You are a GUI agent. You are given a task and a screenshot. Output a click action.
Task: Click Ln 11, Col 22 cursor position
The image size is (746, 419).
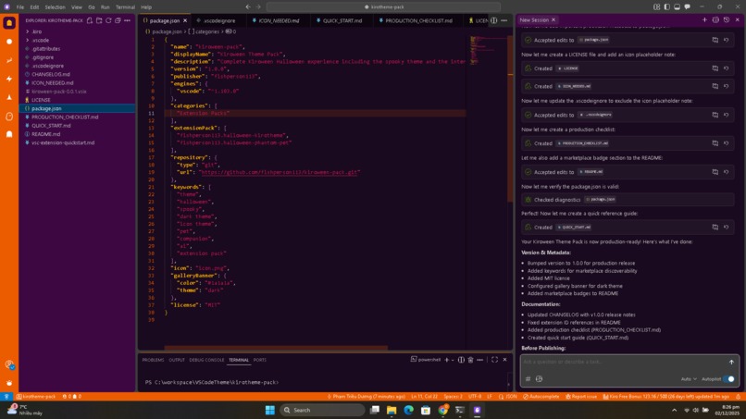425,396
